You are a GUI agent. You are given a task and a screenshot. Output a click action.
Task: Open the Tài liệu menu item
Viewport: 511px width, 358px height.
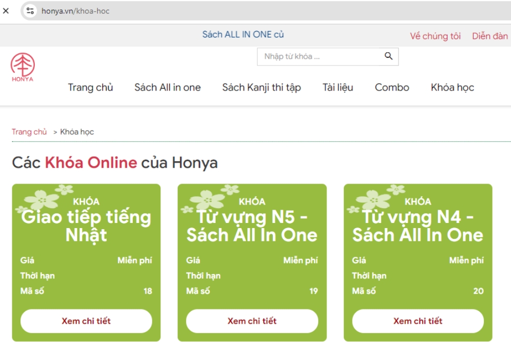338,87
